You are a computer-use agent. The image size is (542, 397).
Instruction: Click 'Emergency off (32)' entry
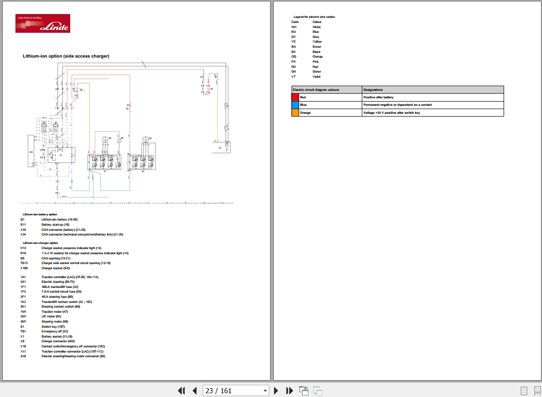pyautogui.click(x=55, y=331)
